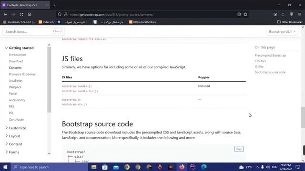Open the localhost / 127.0.0.1 bookmark
Screen dimensions: 305x171
[x=19, y=22]
